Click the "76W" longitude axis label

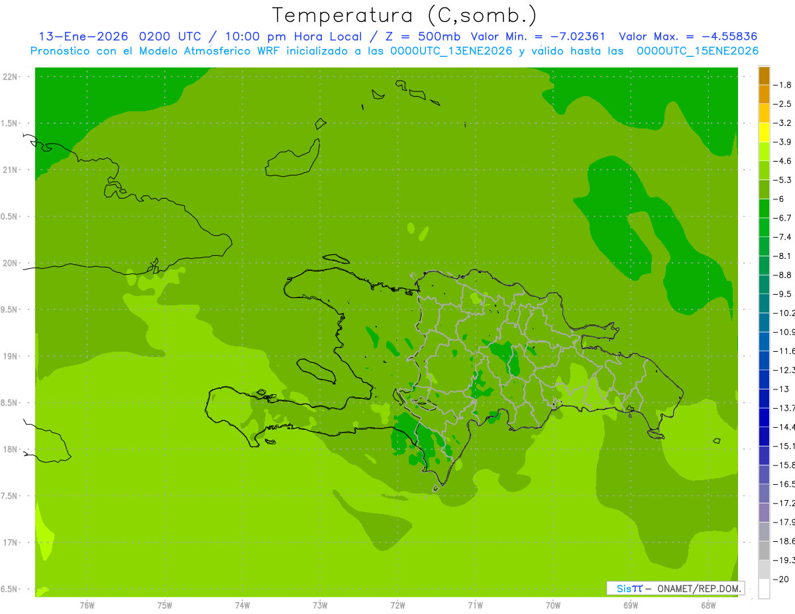point(87,605)
